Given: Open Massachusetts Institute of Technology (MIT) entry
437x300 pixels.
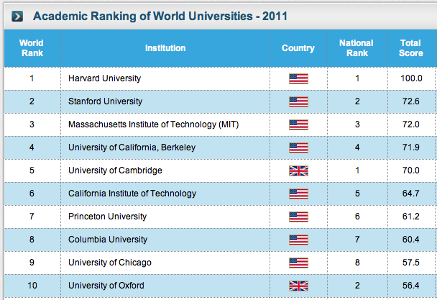Looking at the screenshot, I should (152, 124).
